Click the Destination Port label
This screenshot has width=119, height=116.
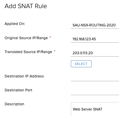18,90
